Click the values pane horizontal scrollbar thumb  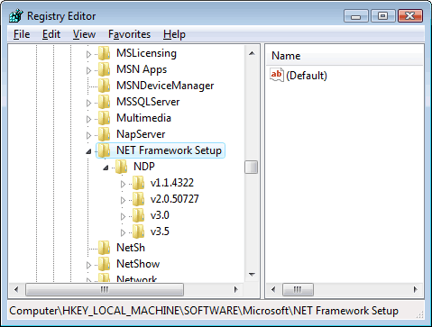(298, 290)
